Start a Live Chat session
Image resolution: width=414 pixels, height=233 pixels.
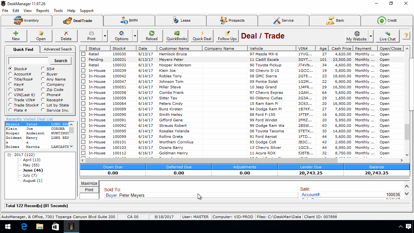point(387,36)
